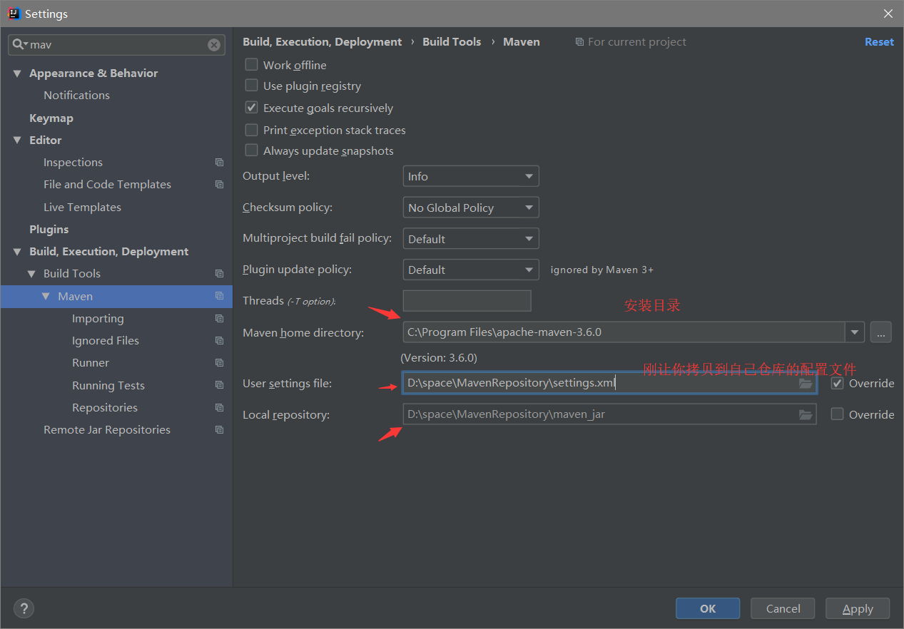The height and width of the screenshot is (629, 904).
Task: Browse folder icon in User settings file field
Action: point(806,384)
